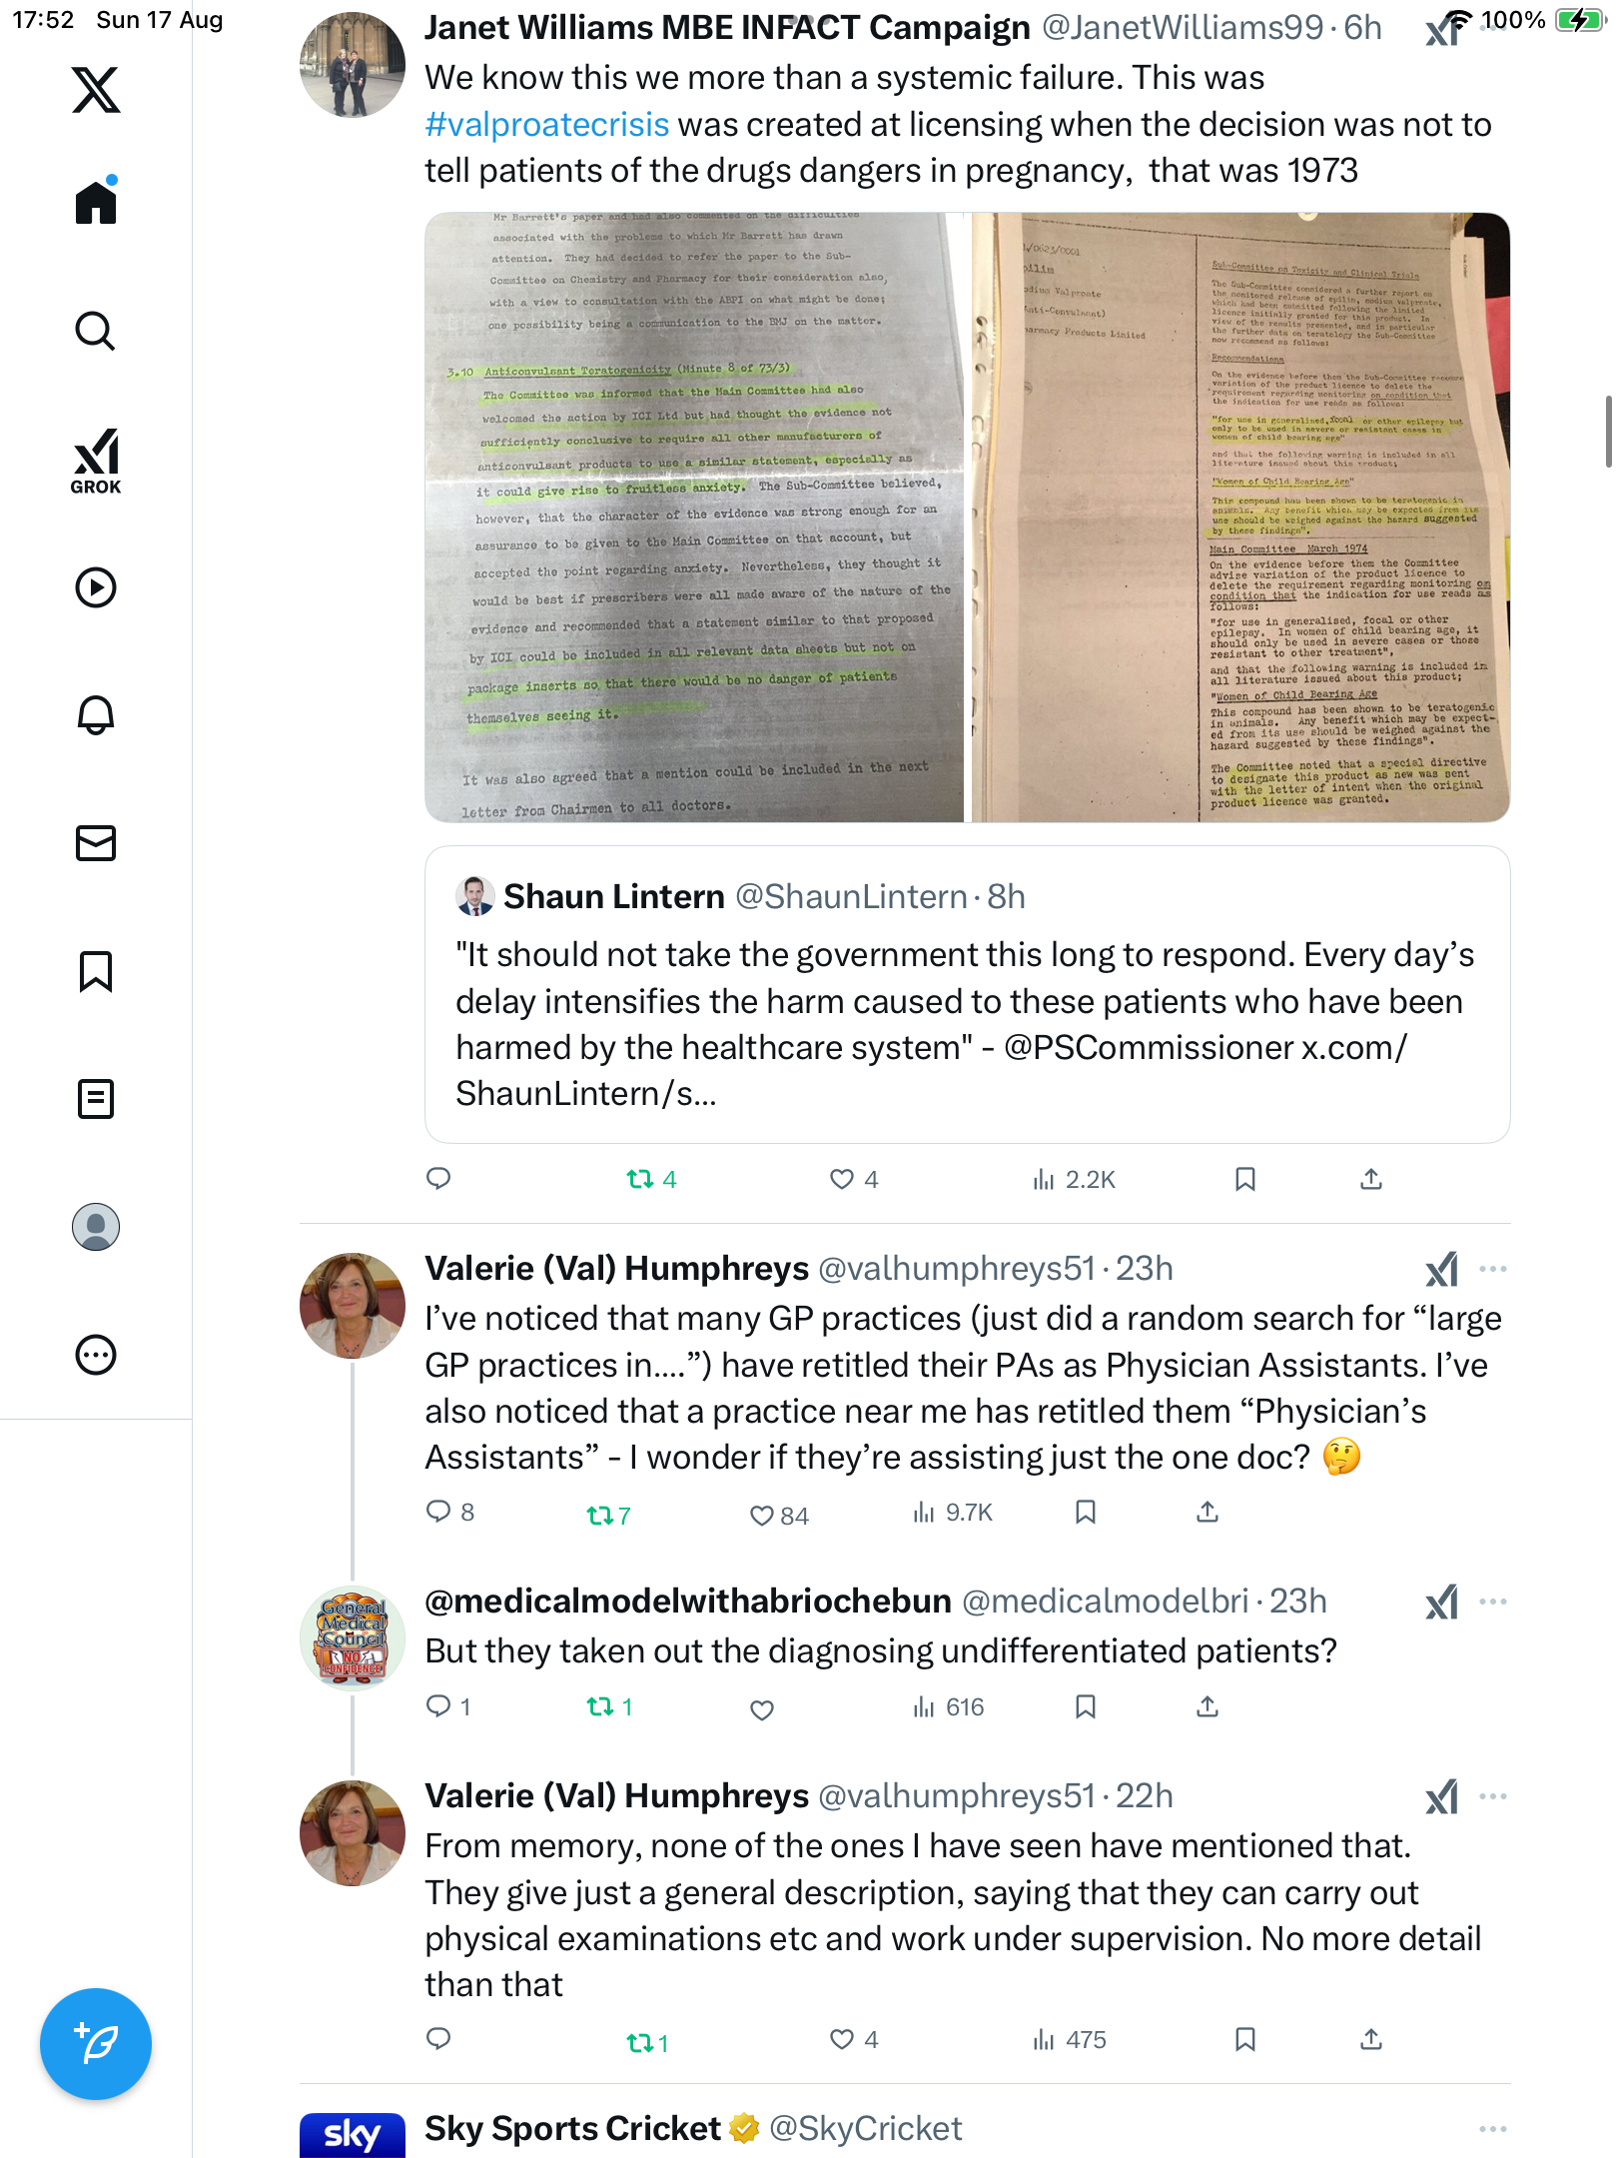The image size is (1618, 2158).
Task: Open more options for Valerie's 23h post
Action: point(1492,1269)
